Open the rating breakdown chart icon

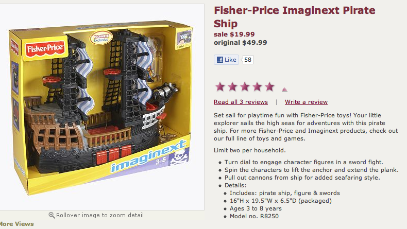284,90
